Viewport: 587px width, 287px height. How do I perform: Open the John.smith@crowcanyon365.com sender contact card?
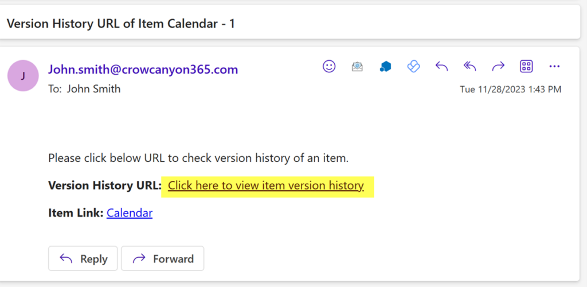pyautogui.click(x=143, y=69)
